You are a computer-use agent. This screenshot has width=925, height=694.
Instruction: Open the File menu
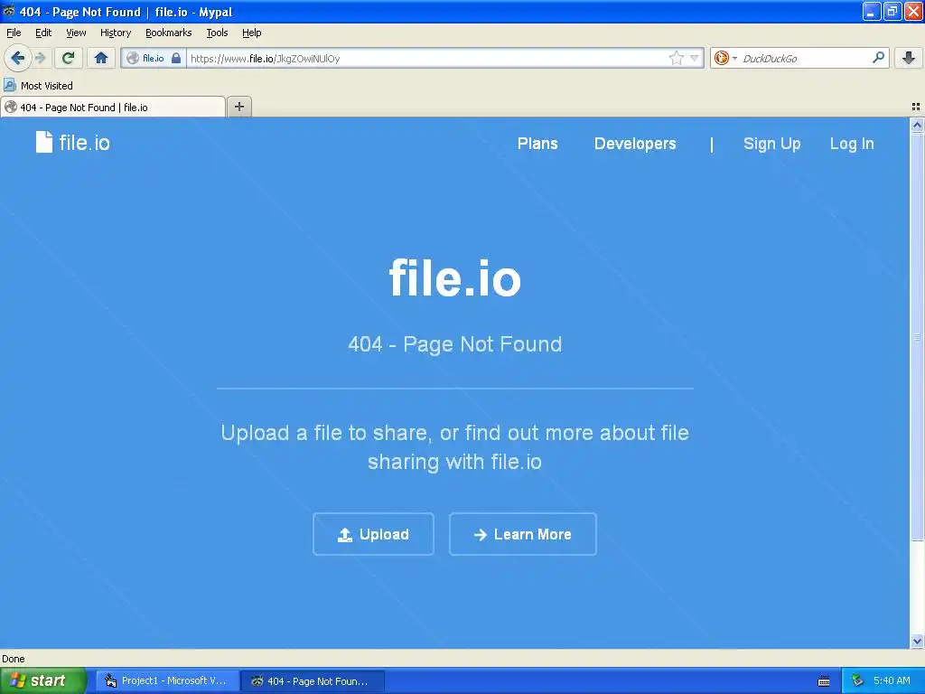click(14, 33)
